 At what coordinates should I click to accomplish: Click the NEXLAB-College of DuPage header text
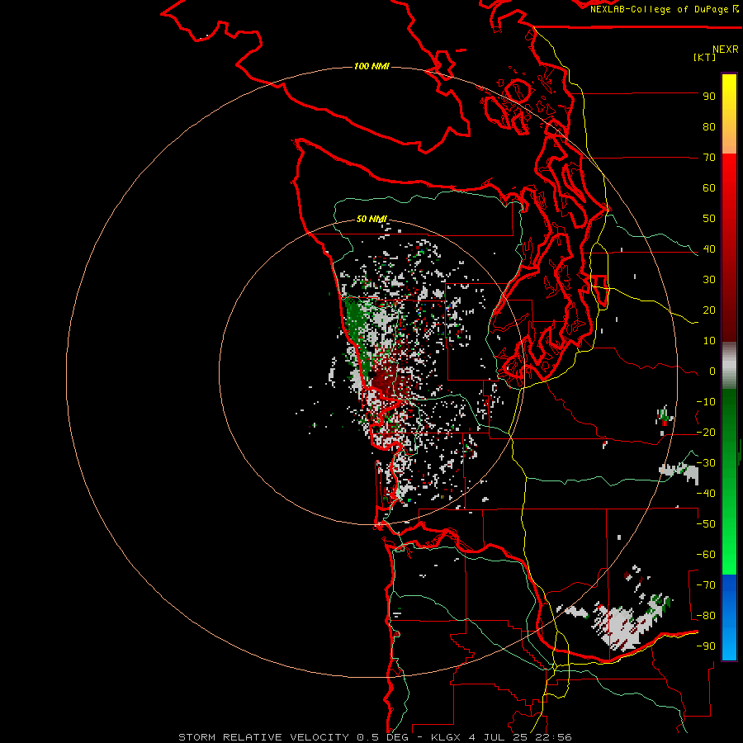point(659,9)
